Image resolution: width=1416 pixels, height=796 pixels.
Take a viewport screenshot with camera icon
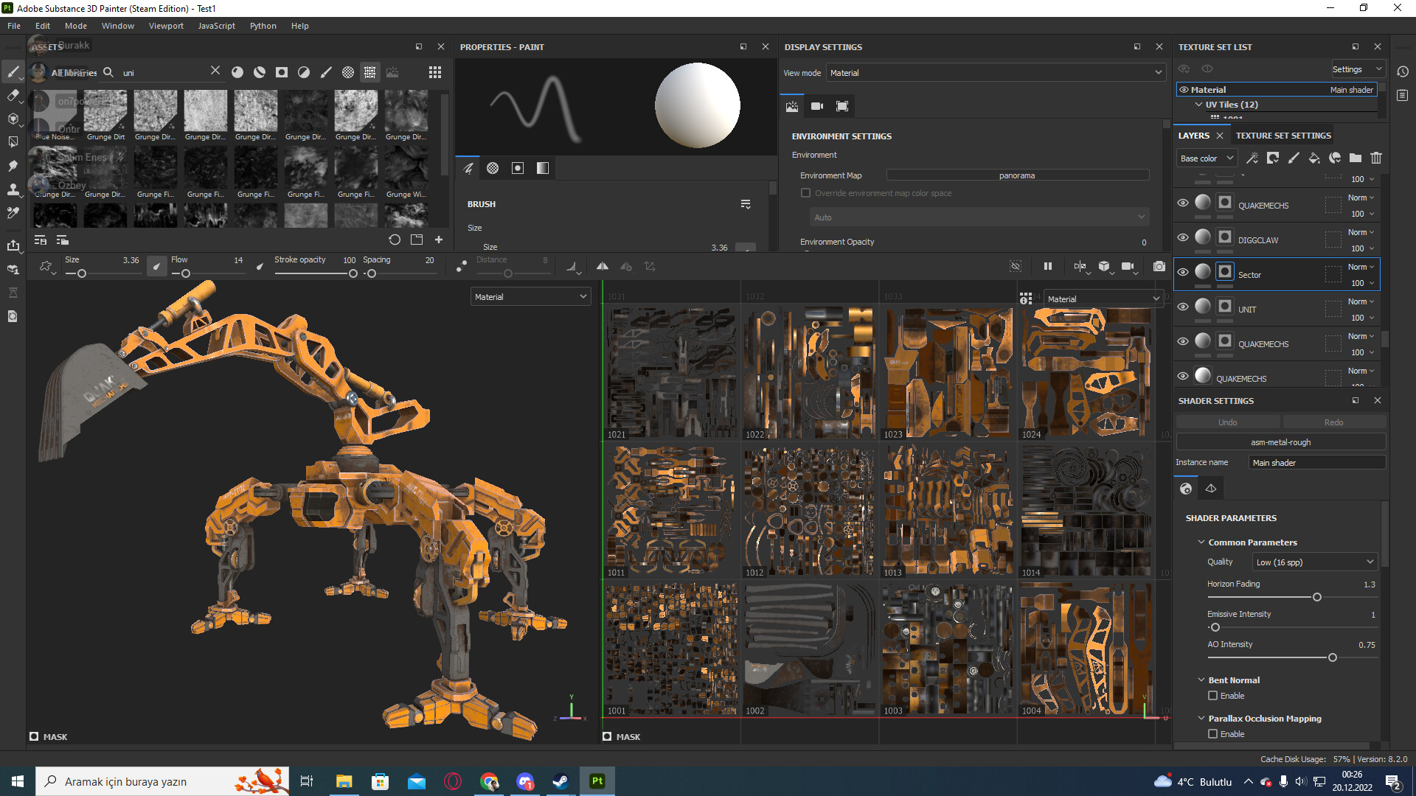[1159, 267]
